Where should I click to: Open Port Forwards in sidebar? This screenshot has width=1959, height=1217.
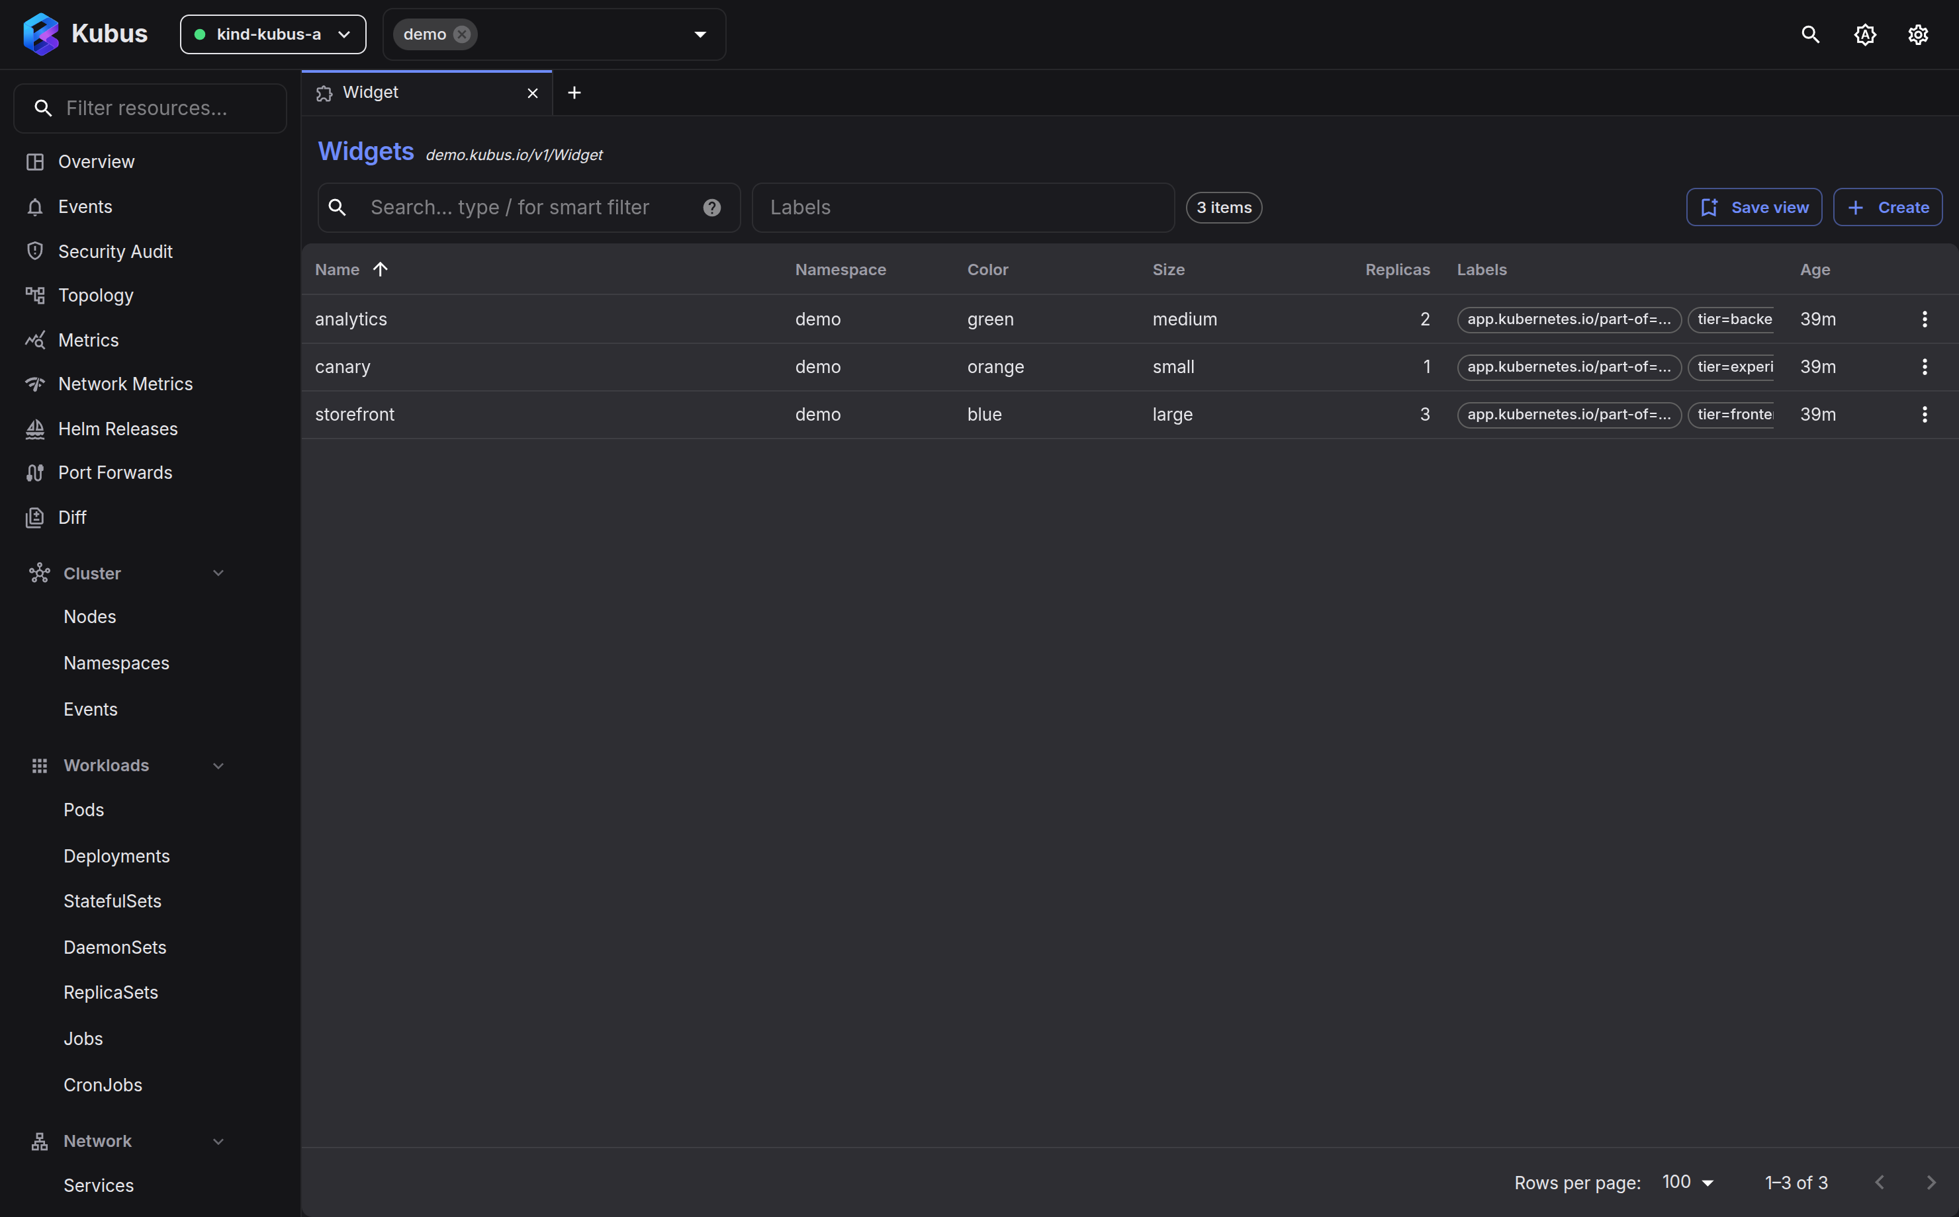[151, 472]
